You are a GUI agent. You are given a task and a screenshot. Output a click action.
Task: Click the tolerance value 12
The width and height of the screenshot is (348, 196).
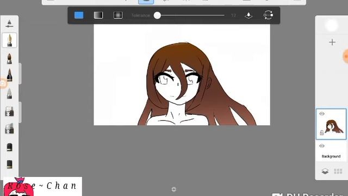[233, 15]
